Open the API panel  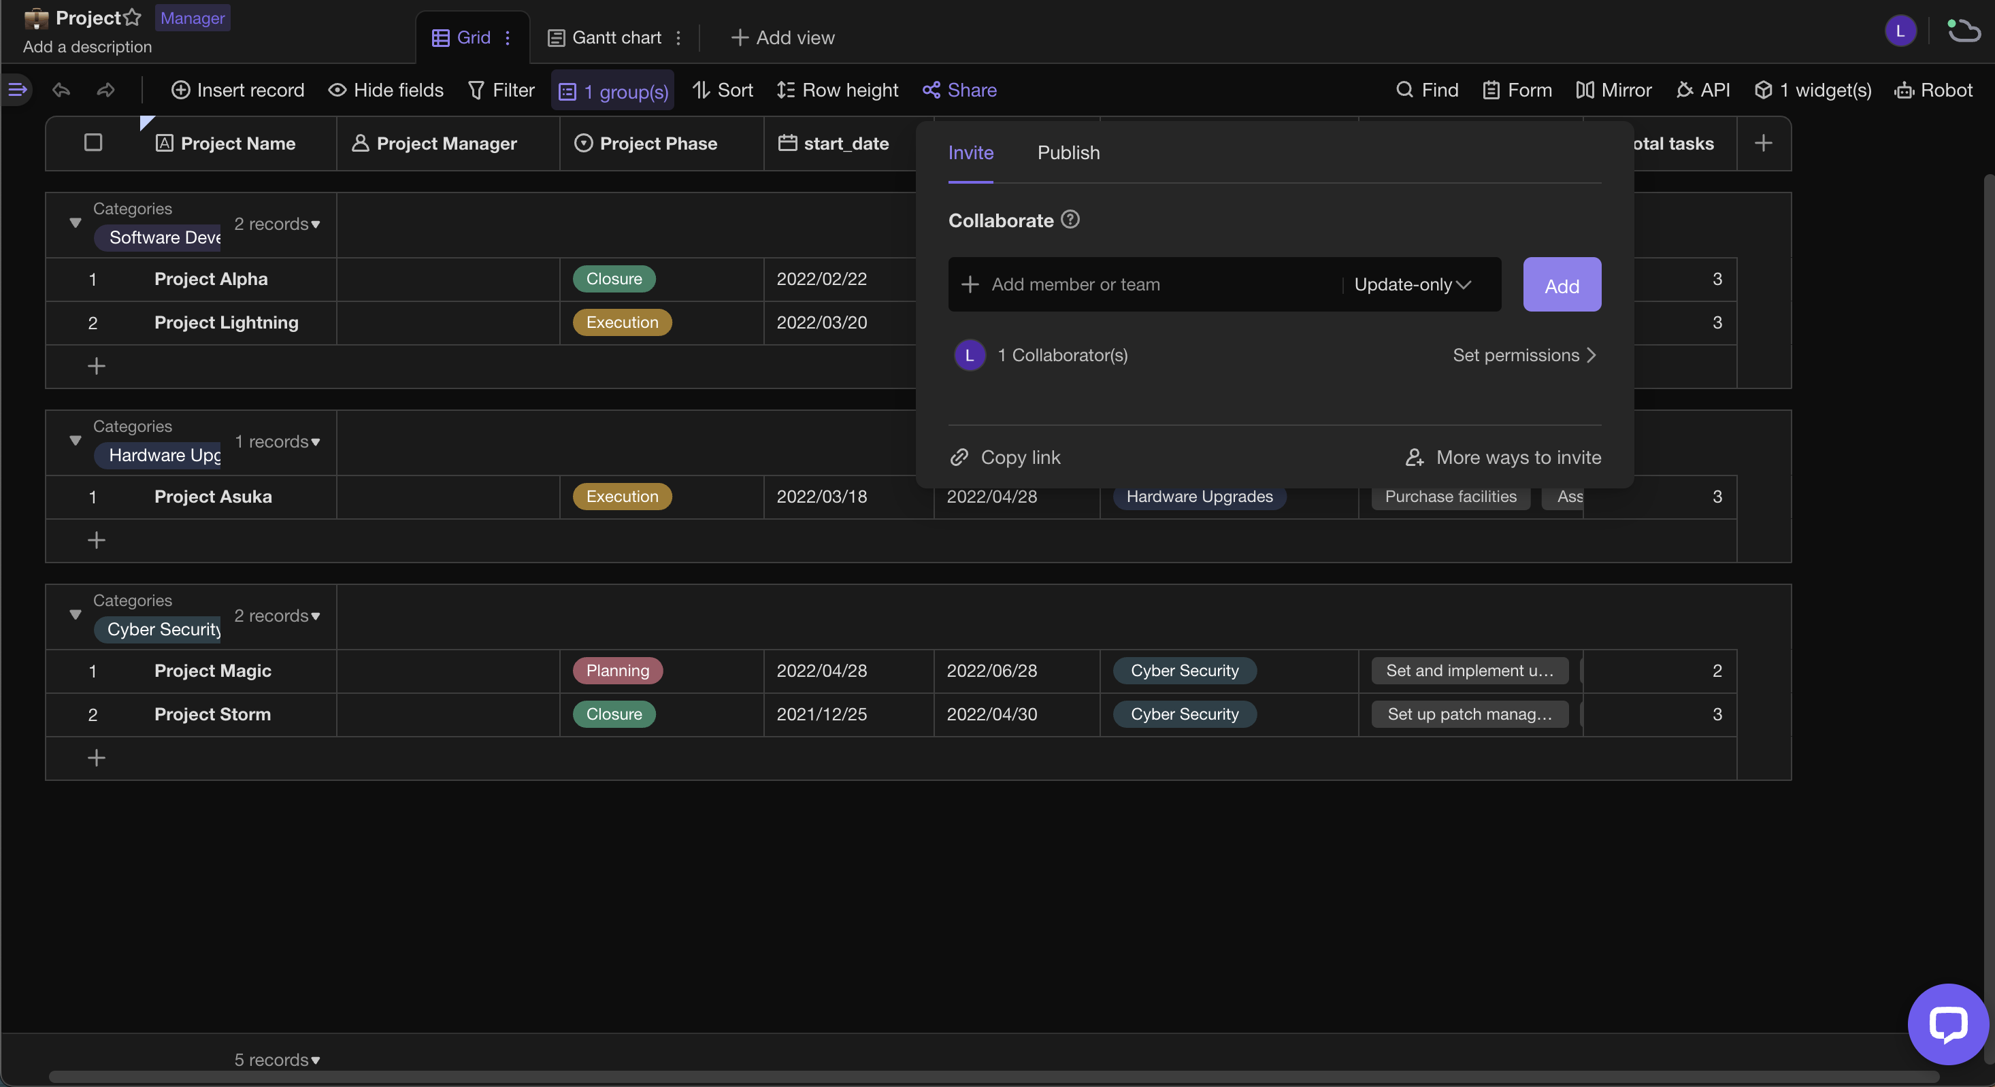[x=1702, y=90]
